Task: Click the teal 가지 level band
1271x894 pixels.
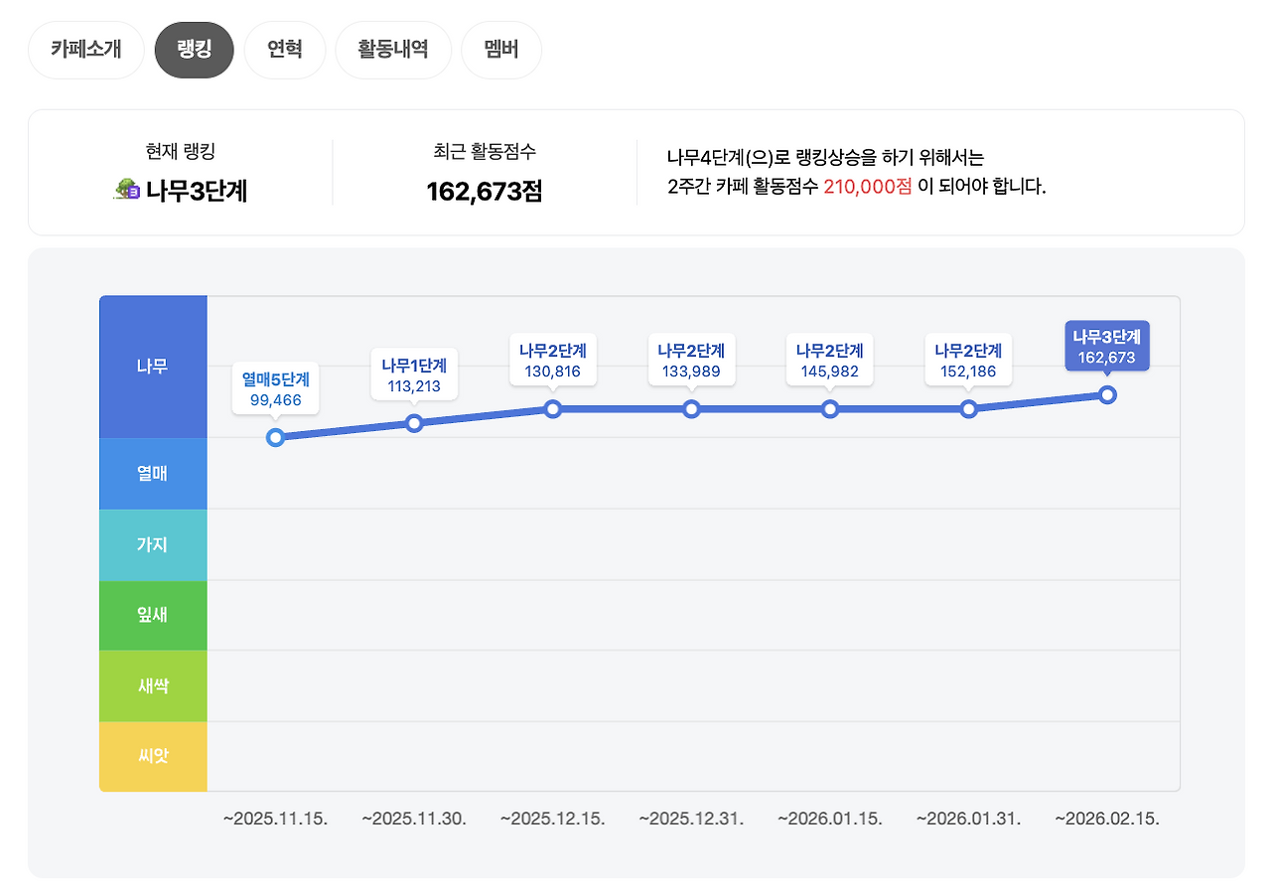Action: [153, 544]
